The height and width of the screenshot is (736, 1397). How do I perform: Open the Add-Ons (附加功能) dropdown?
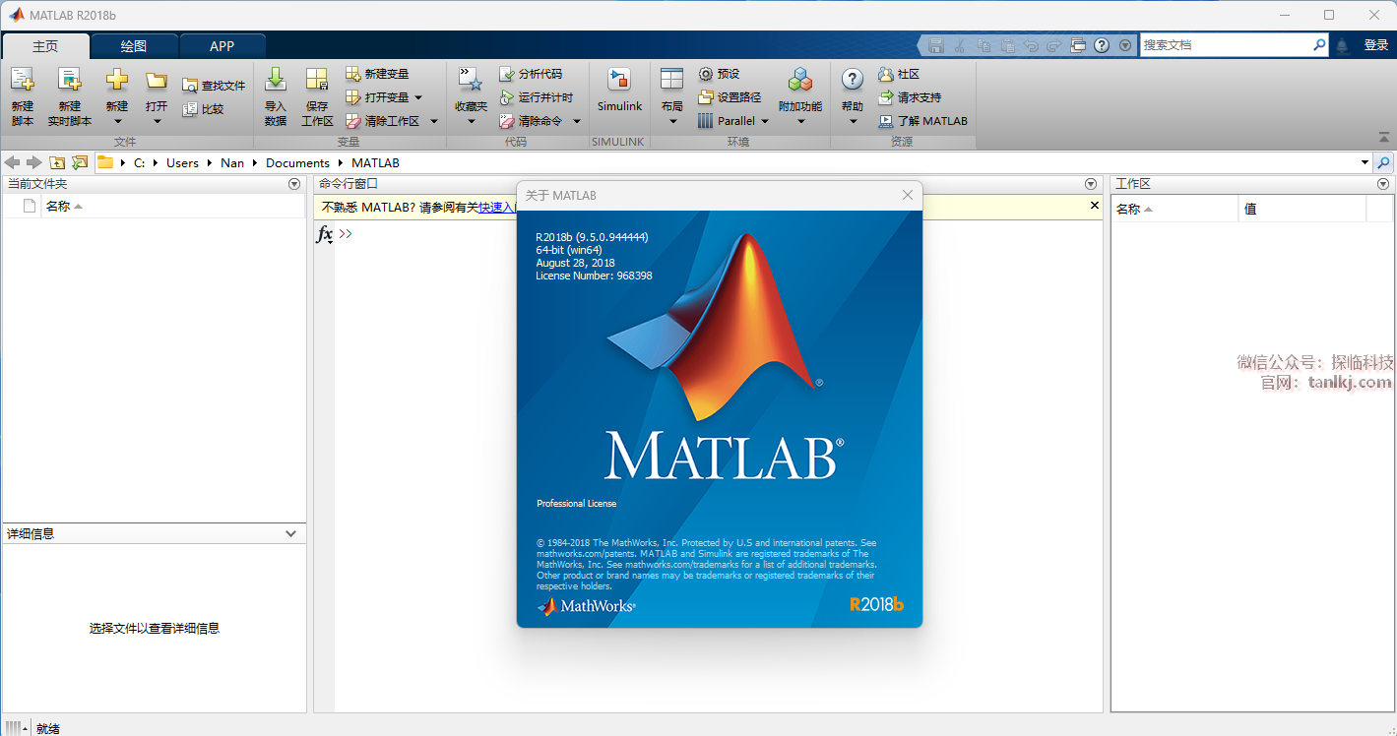click(x=800, y=122)
